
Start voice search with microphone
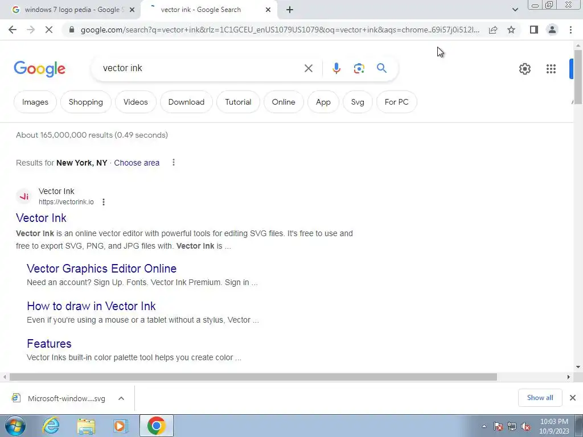[x=336, y=68]
